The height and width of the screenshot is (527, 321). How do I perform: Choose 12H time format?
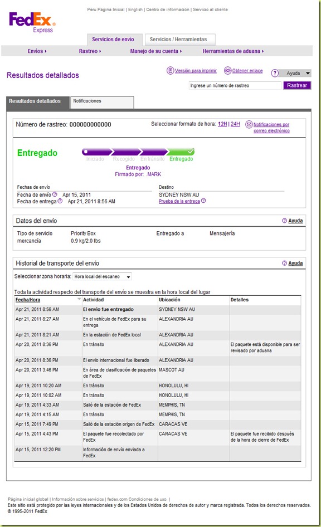point(222,124)
